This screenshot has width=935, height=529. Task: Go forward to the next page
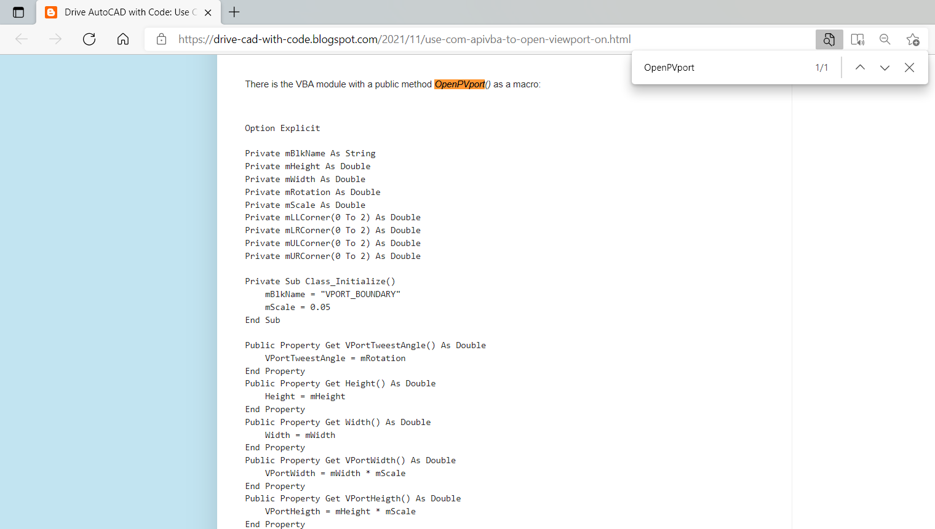[x=55, y=39]
